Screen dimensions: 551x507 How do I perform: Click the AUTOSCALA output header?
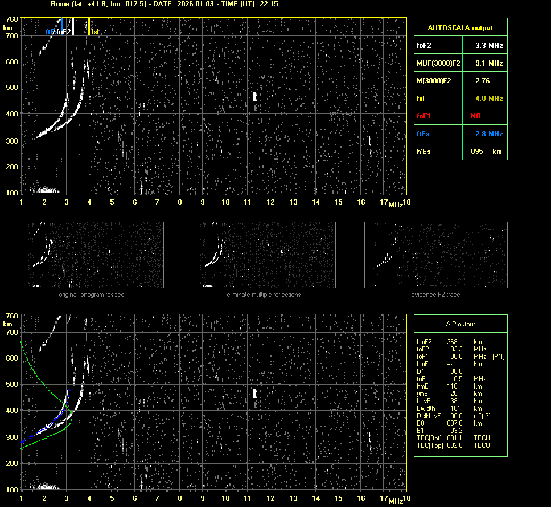tap(460, 27)
